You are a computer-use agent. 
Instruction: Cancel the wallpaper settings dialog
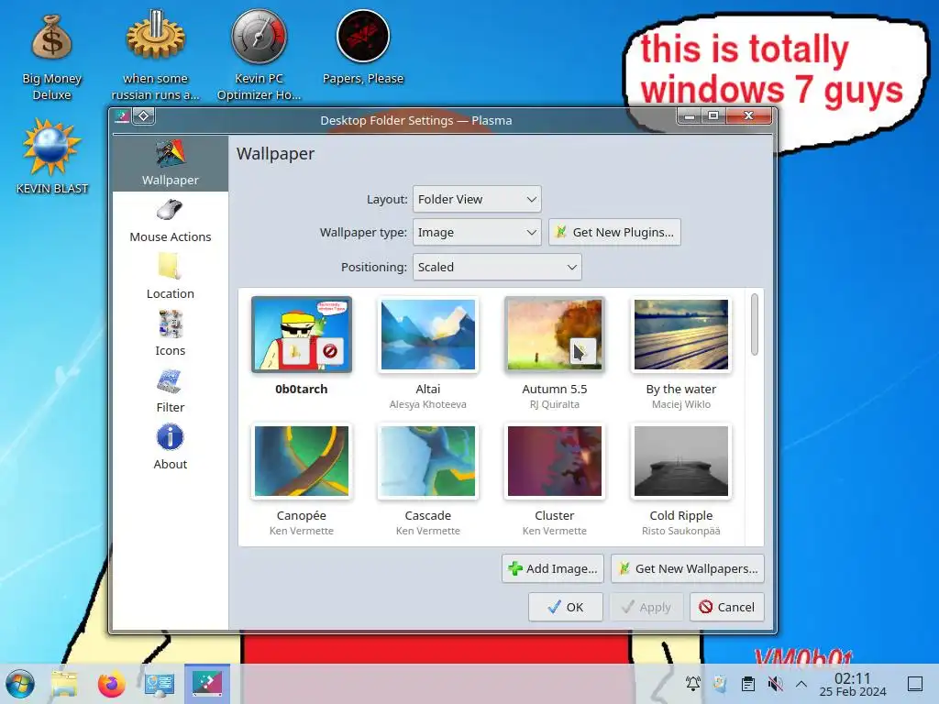[x=727, y=607]
